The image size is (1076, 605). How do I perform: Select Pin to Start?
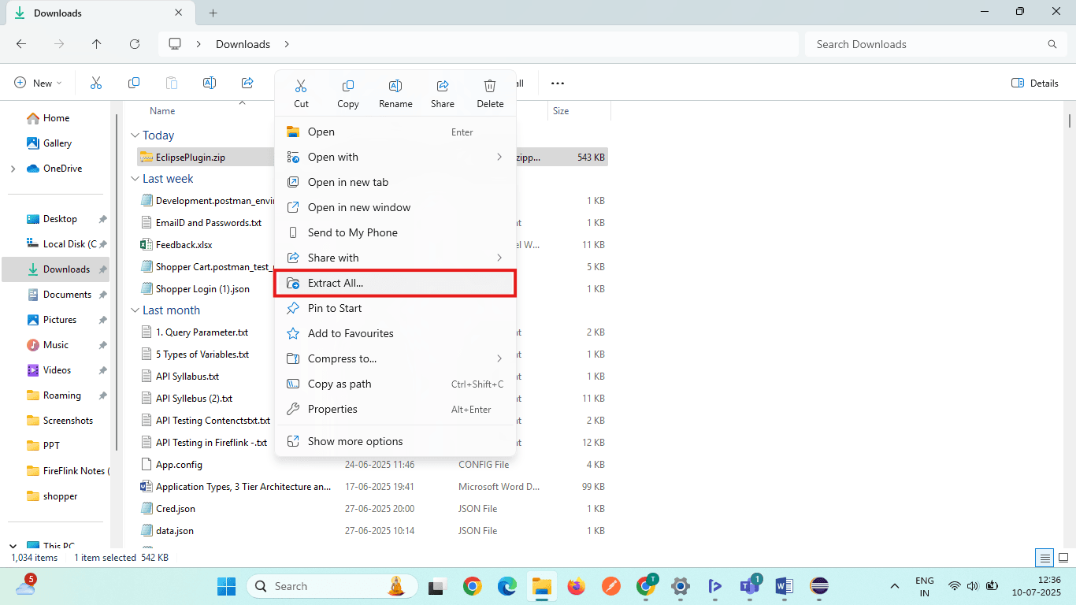[x=395, y=308]
